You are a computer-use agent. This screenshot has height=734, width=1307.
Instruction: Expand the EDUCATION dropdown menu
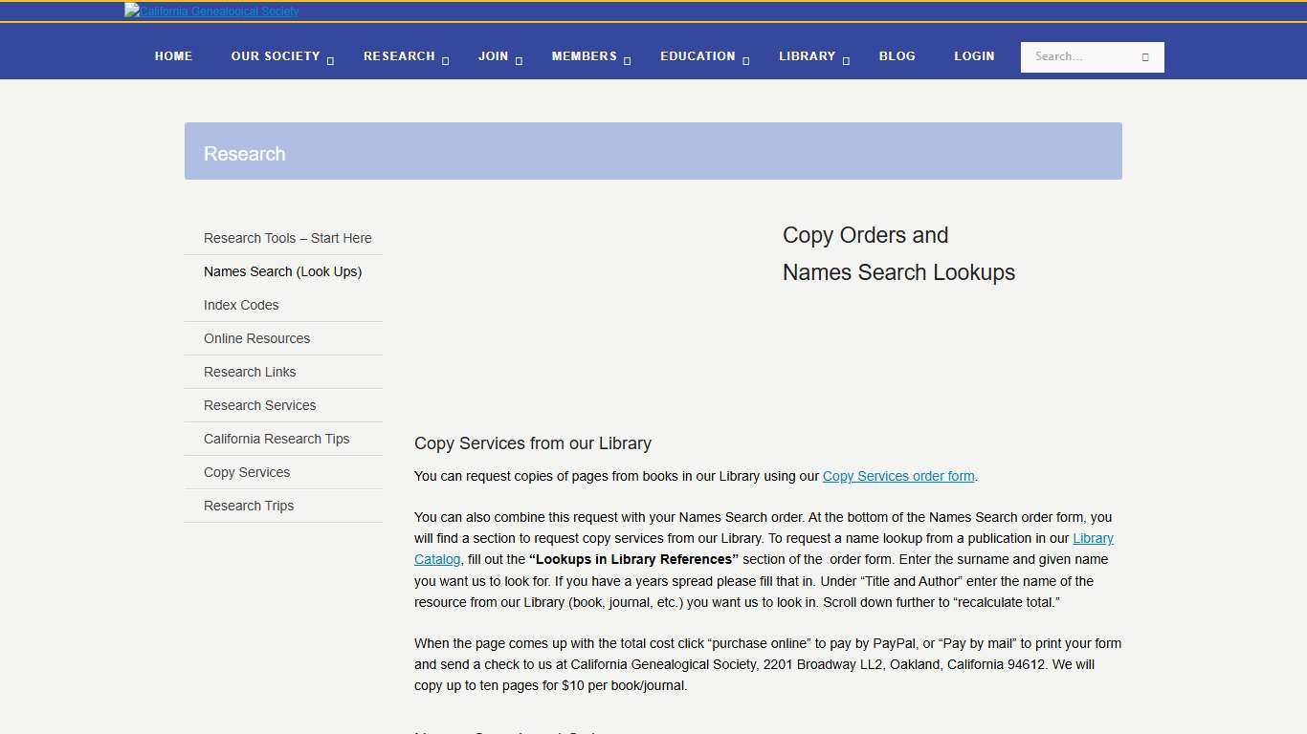pos(698,56)
